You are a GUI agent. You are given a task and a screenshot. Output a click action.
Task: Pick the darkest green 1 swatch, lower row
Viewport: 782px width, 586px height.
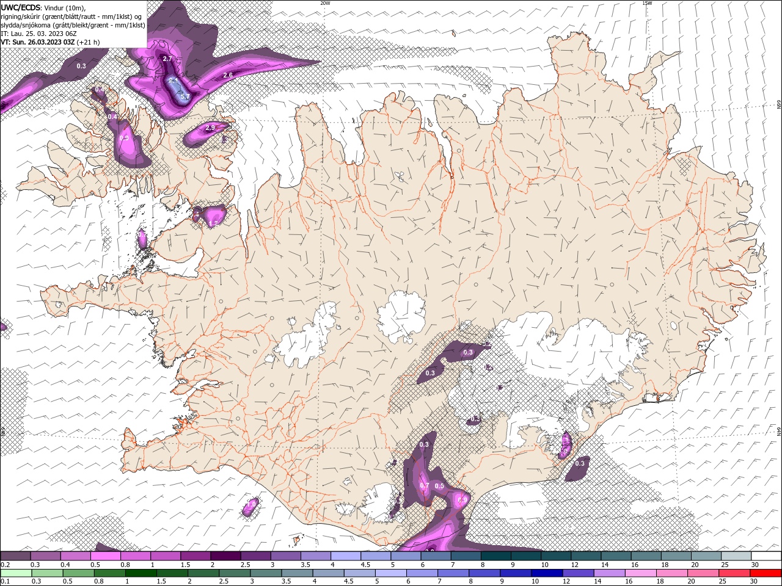[x=141, y=573]
